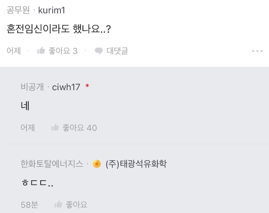The image size is (269, 213).
Task: Click the 한화토탈에너지스 company label
Action: point(52,164)
